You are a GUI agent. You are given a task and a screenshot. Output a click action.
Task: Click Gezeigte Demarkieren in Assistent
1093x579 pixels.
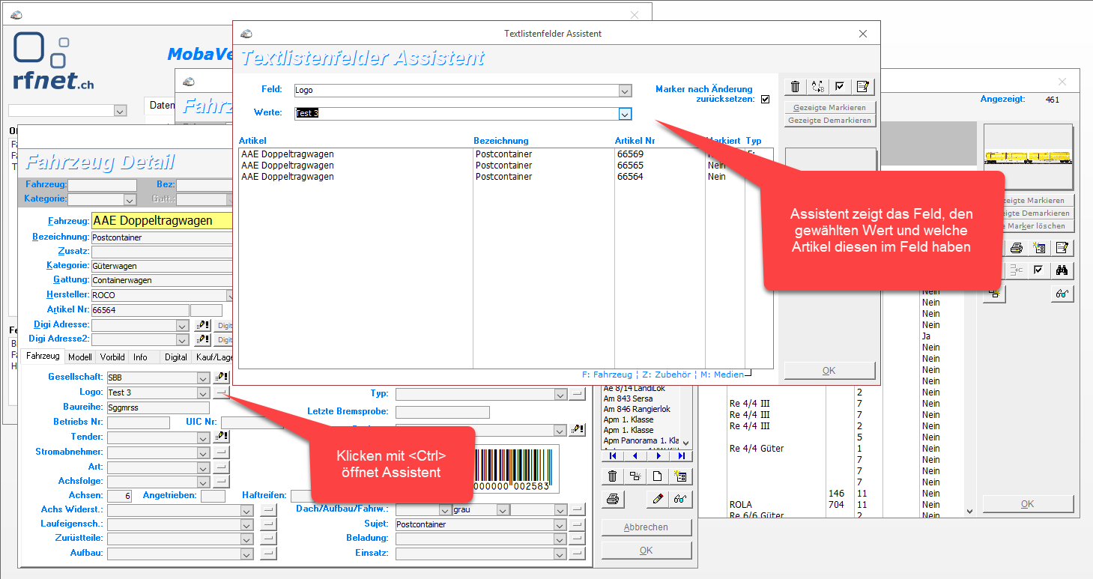[x=830, y=121]
